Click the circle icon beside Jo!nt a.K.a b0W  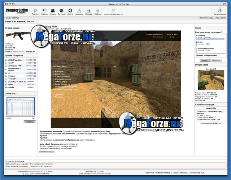[35, 66]
